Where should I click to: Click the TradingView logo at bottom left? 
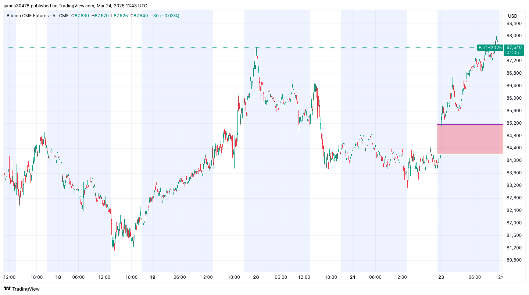coord(21,289)
